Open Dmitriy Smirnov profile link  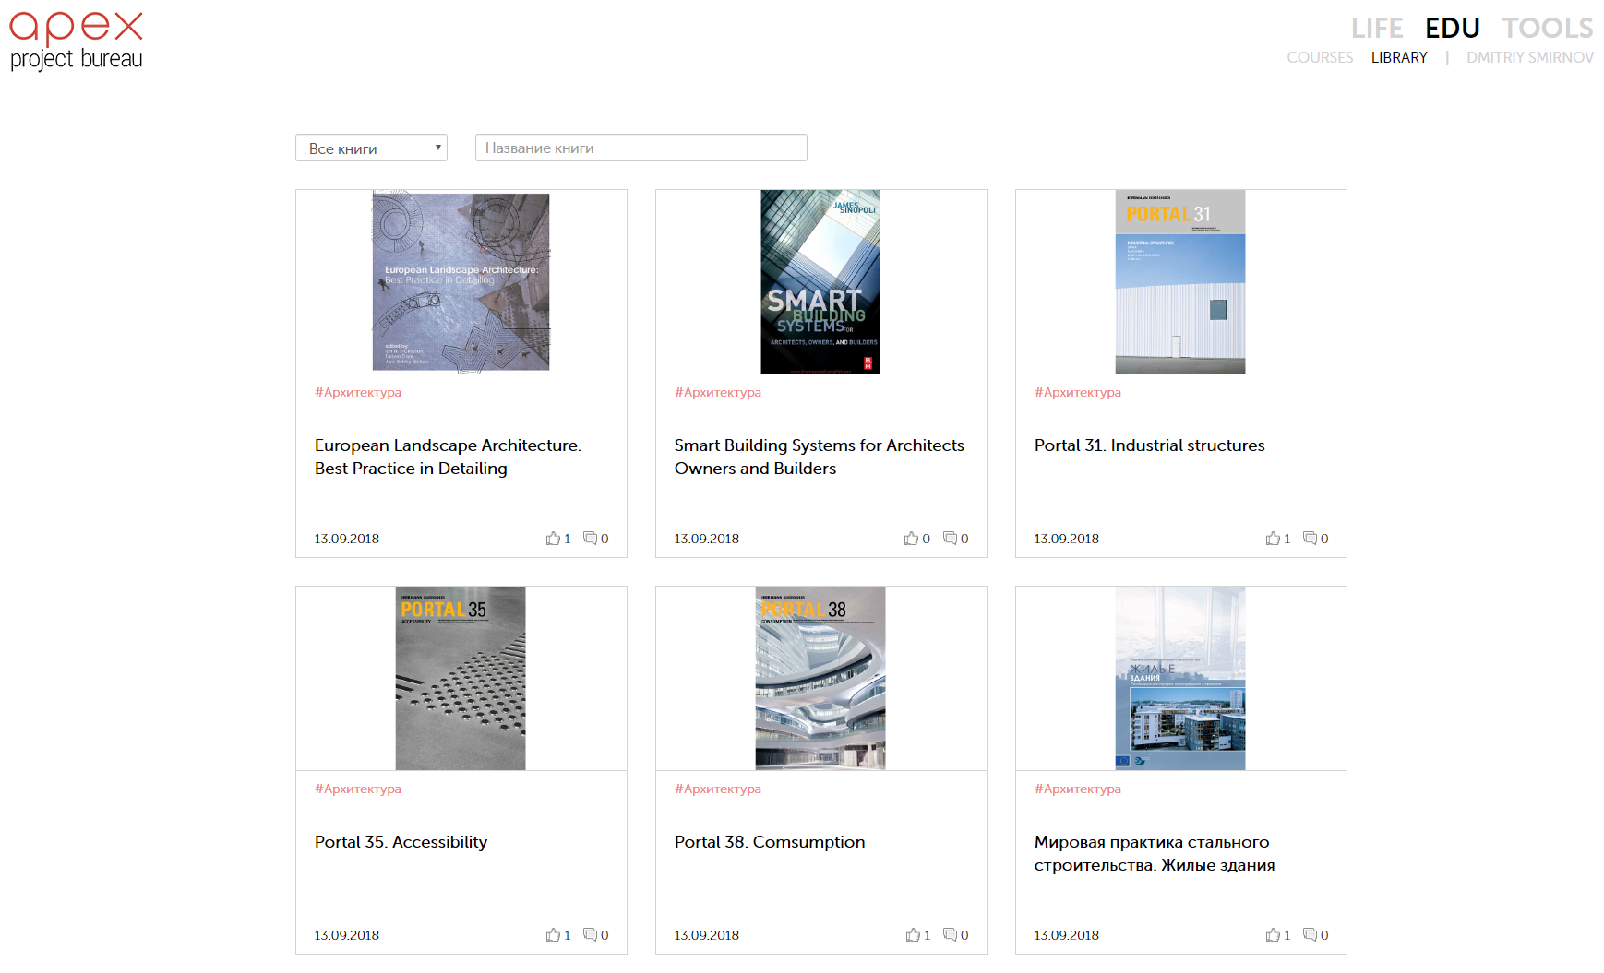(x=1529, y=58)
